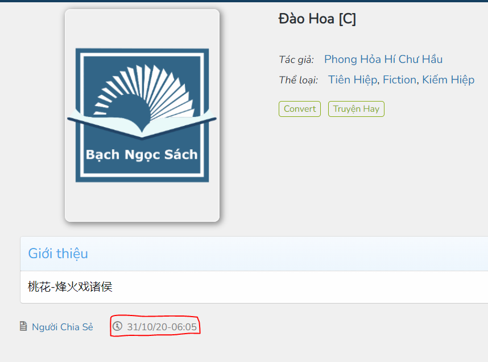The width and height of the screenshot is (488, 362).
Task: Click the Chinese introduction text 桃花-烽火戏诸侯
Action: pyautogui.click(x=70, y=287)
